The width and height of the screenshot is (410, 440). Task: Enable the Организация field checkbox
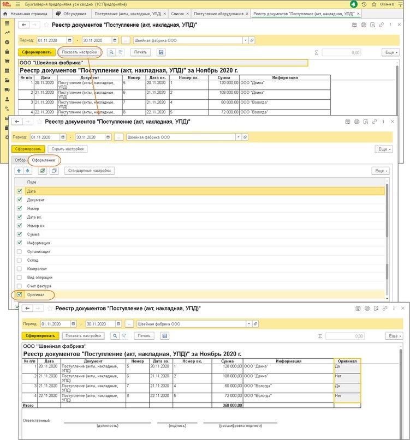point(20,251)
